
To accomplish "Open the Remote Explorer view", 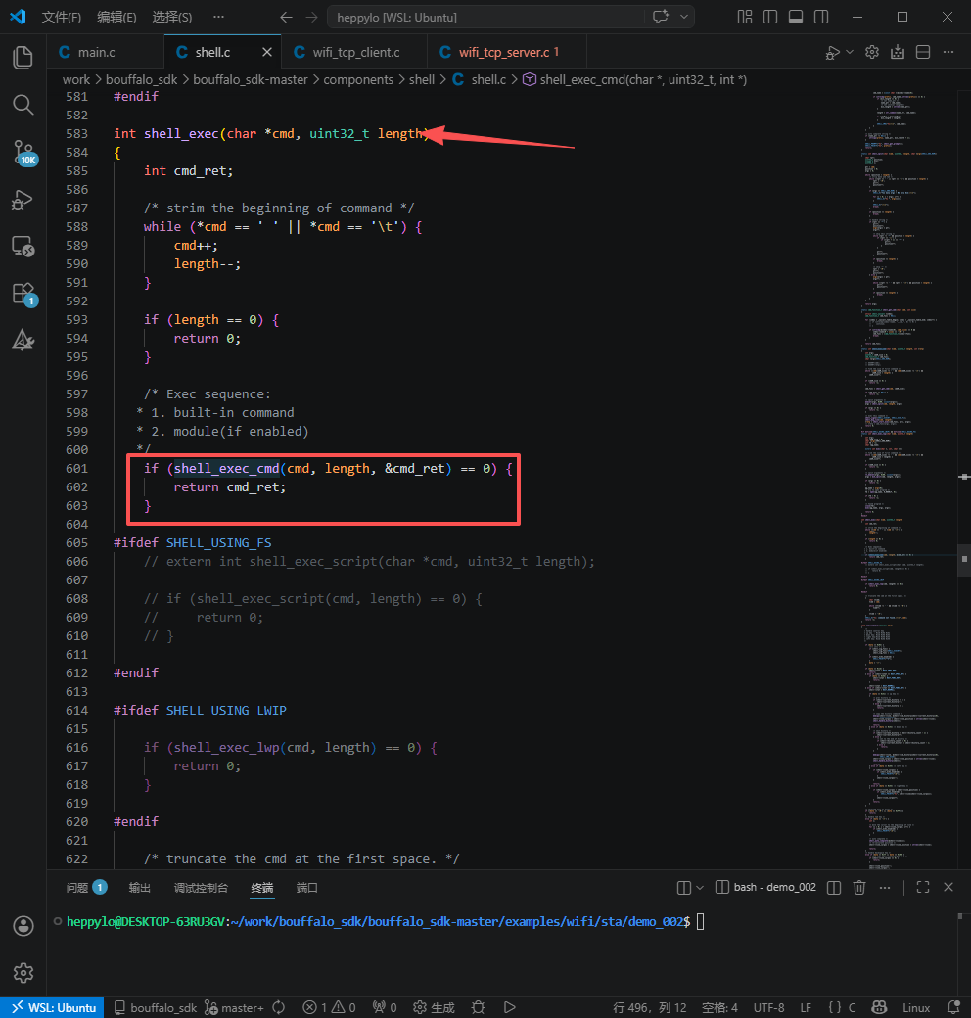I will coord(23,247).
